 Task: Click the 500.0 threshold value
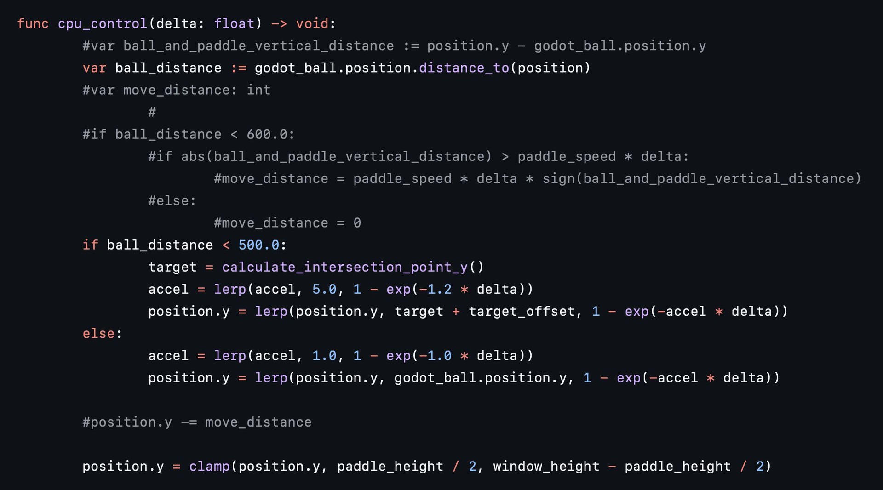click(x=259, y=245)
